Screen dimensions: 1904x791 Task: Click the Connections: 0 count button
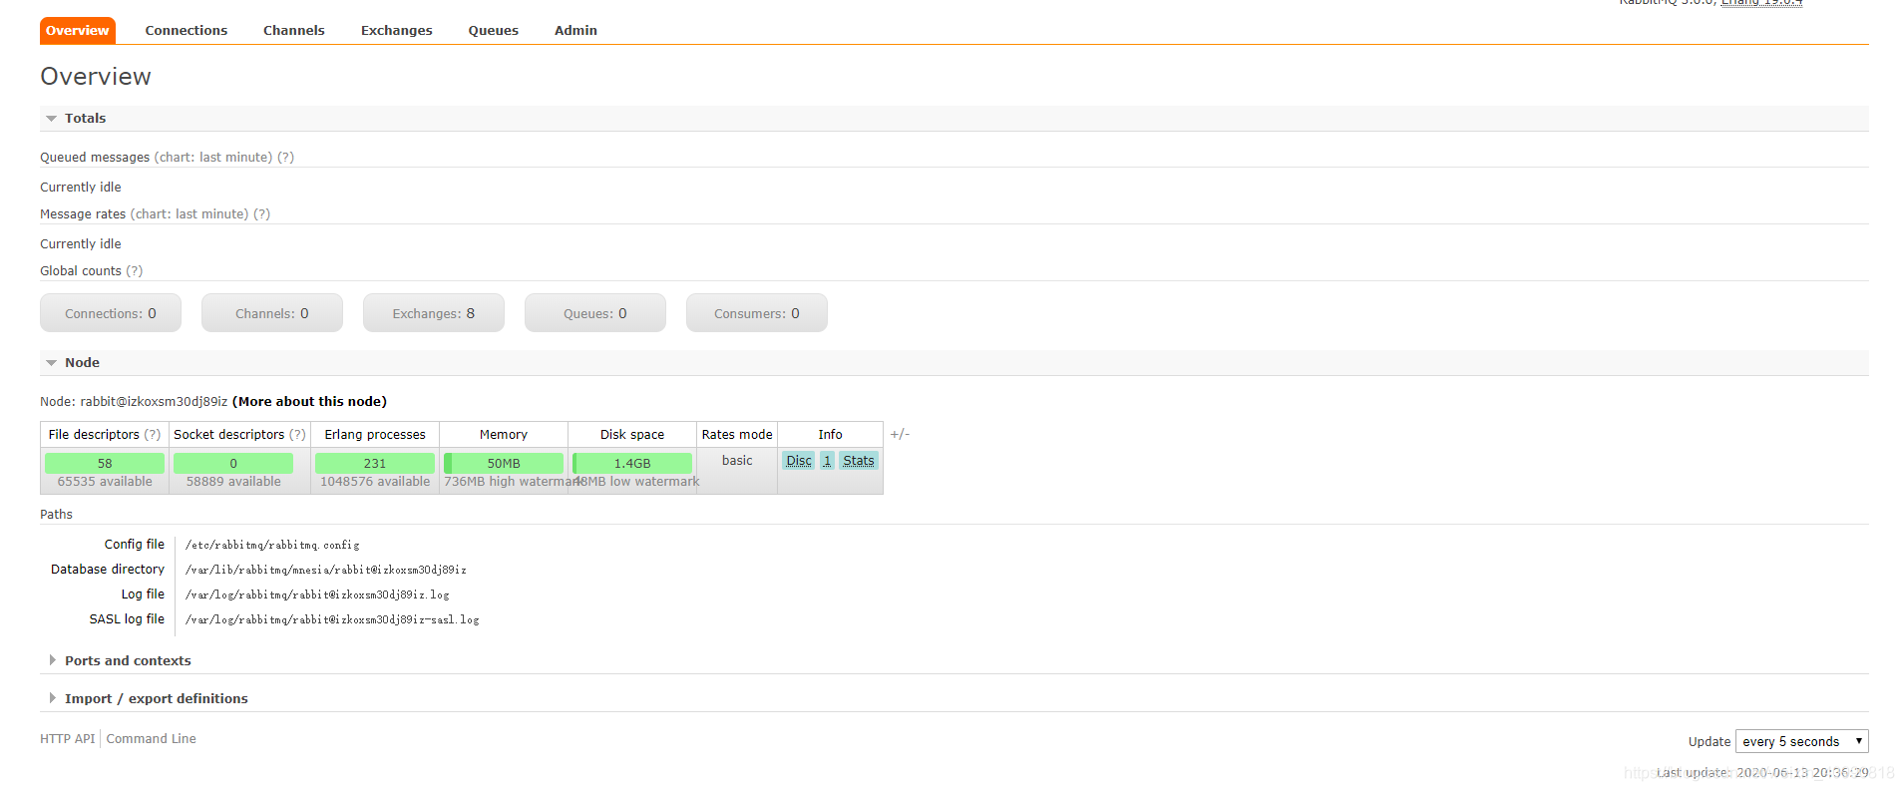click(x=111, y=313)
